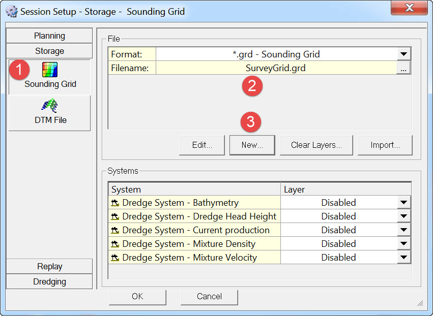Image resolution: width=433 pixels, height=316 pixels.
Task: Click the Dredge System - Bathymetry row icon
Action: coord(116,203)
